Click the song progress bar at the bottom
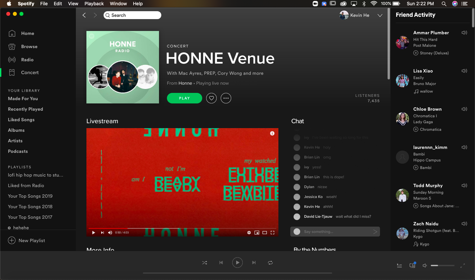The width and height of the screenshot is (475, 280). coord(237,273)
